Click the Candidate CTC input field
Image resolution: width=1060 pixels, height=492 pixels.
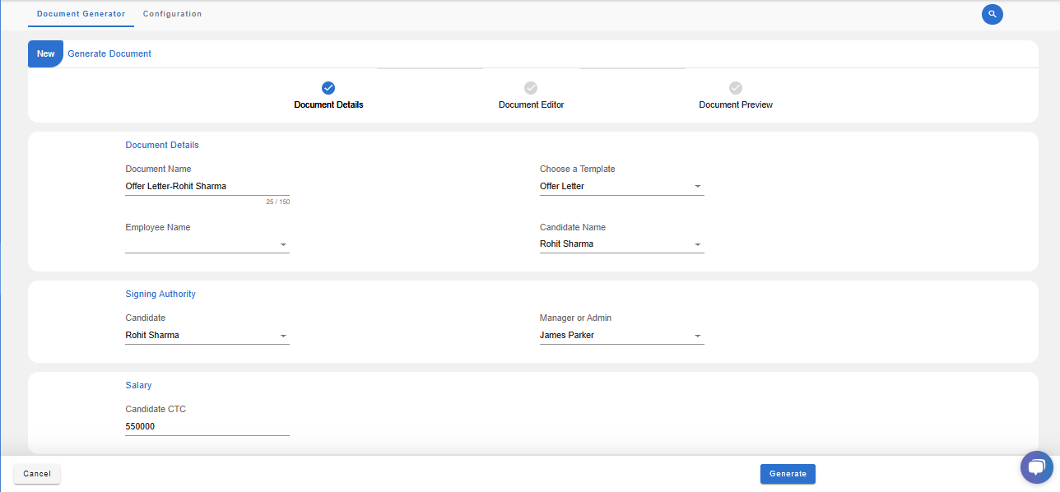207,427
